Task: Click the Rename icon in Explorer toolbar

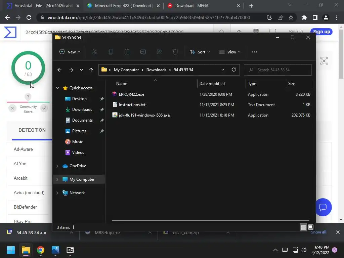Action: coord(143,52)
